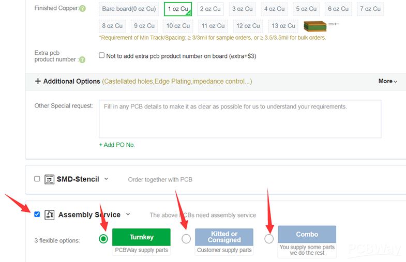Viewport: 406px width, 262px height.
Task: Enable not adding extra pcb product number
Action: click(x=102, y=56)
